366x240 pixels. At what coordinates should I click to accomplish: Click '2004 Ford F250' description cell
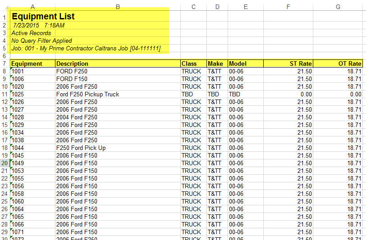[118, 117]
